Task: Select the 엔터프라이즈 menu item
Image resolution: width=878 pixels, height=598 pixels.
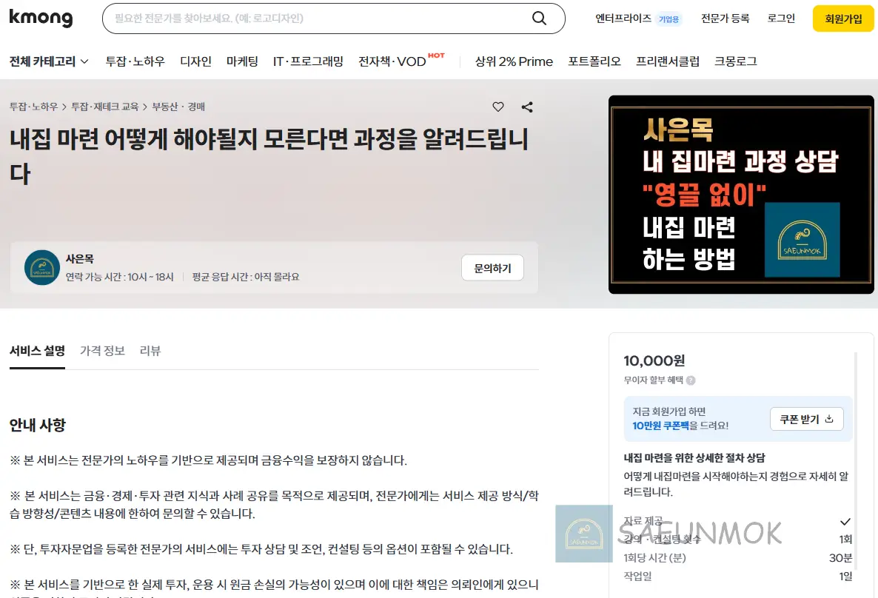Action: click(x=623, y=18)
